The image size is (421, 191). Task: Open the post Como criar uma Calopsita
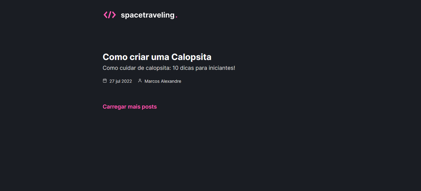click(x=157, y=57)
